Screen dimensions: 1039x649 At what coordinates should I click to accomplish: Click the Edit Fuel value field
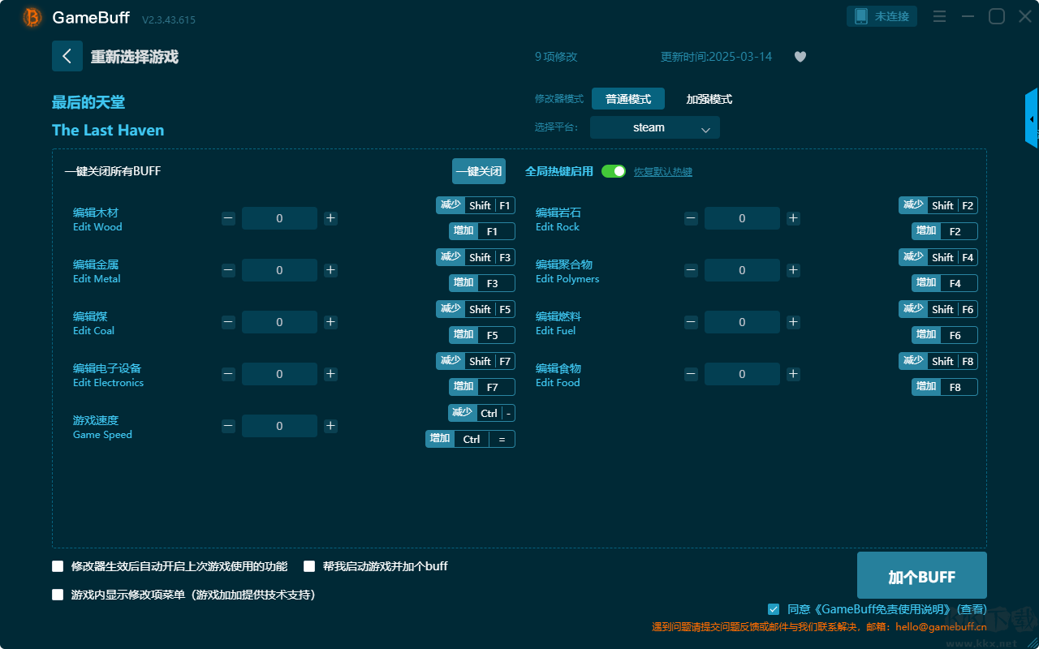coord(742,322)
